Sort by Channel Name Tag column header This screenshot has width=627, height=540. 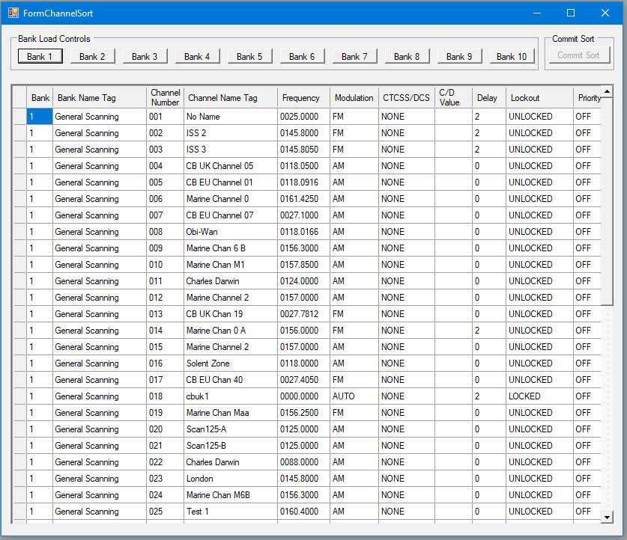tap(230, 97)
